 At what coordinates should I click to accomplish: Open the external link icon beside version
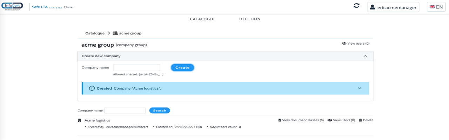pyautogui.click(x=65, y=7)
